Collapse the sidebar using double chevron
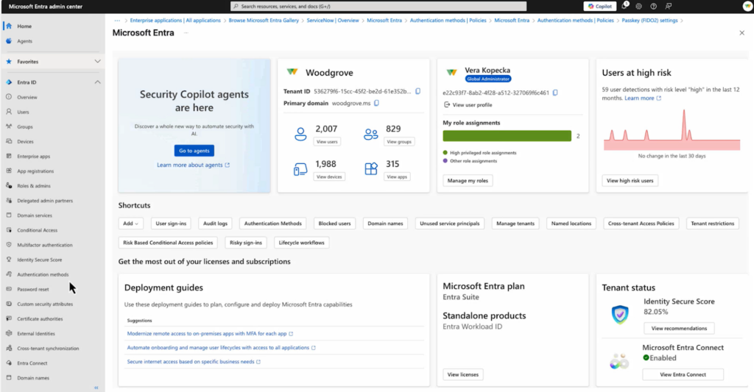The height and width of the screenshot is (392, 754). point(96,387)
